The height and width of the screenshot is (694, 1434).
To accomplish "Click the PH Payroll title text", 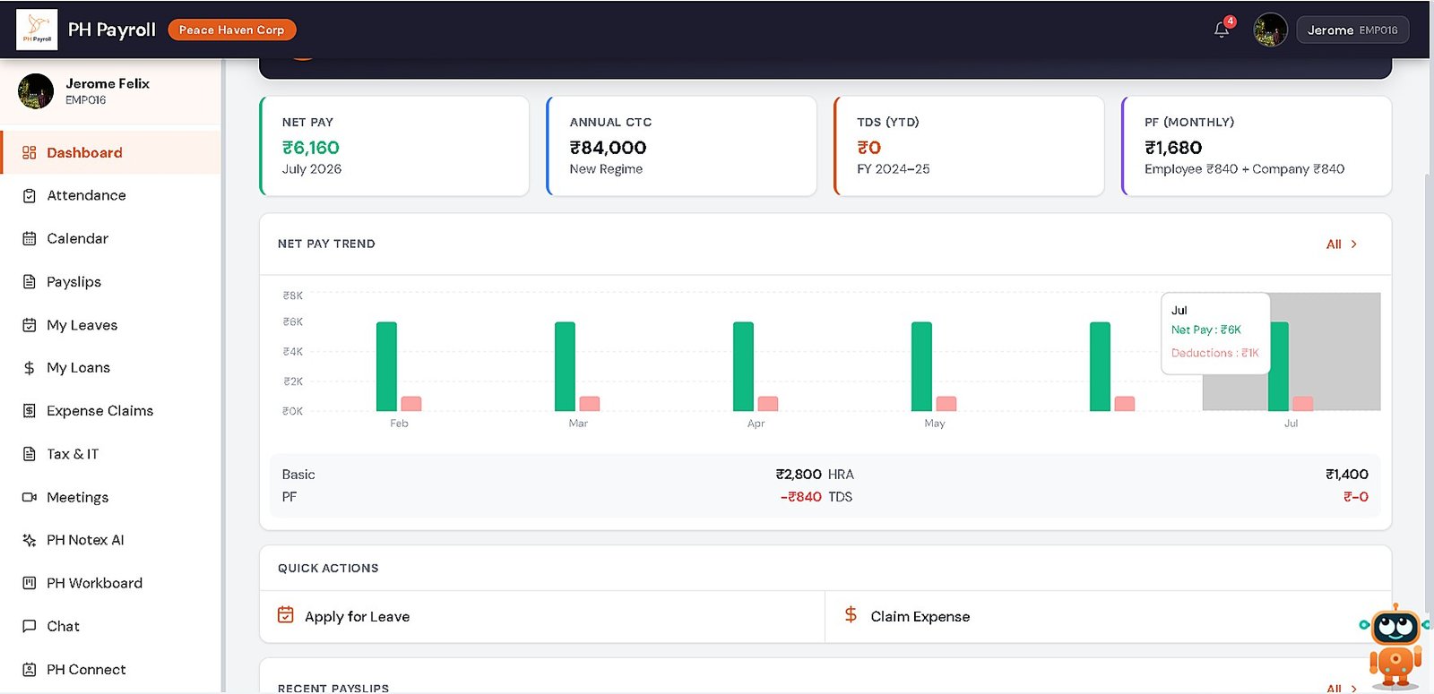I will click(112, 30).
